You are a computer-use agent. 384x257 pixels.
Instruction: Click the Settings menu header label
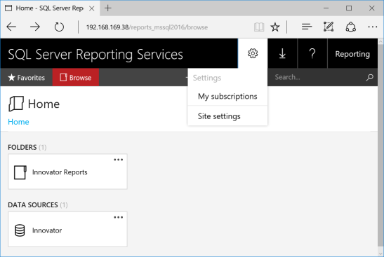207,78
